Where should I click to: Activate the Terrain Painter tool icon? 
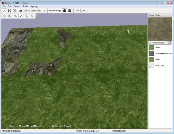point(21,16)
